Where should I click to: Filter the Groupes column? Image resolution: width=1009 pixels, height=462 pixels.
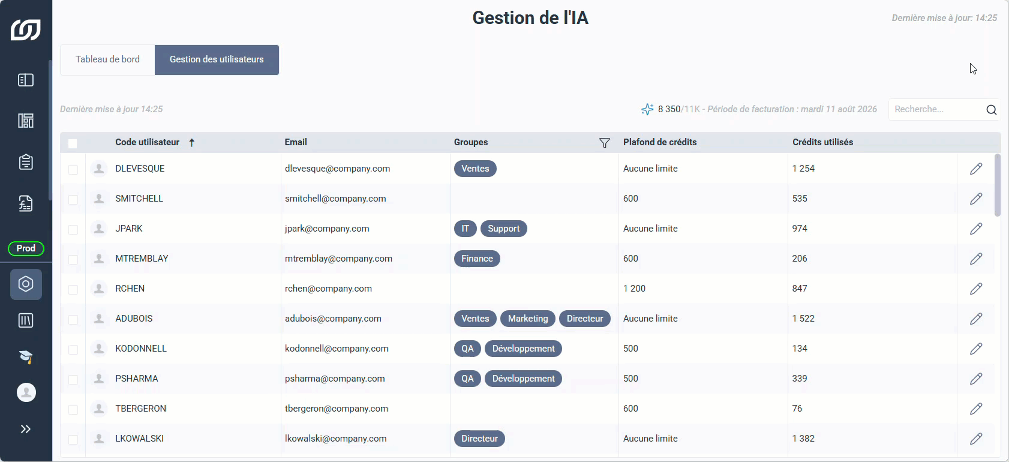click(x=605, y=143)
